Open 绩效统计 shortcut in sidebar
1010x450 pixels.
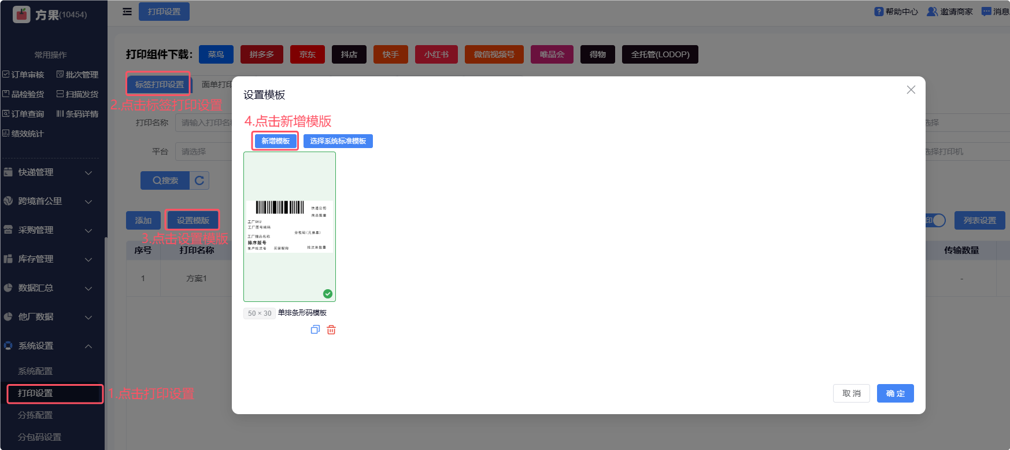pyautogui.click(x=23, y=134)
